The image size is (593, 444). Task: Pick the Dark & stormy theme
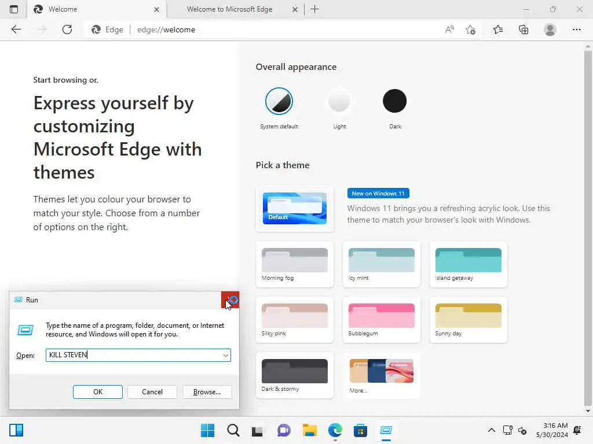pos(295,375)
